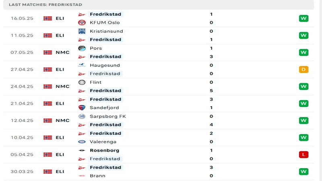Select the Valerenga team name
This screenshot has height=181, width=322.
click(102, 142)
